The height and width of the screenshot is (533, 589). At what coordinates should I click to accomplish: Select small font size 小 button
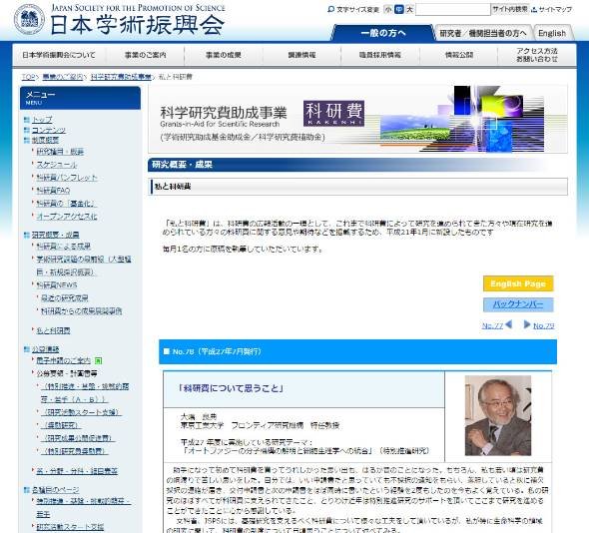coord(388,9)
